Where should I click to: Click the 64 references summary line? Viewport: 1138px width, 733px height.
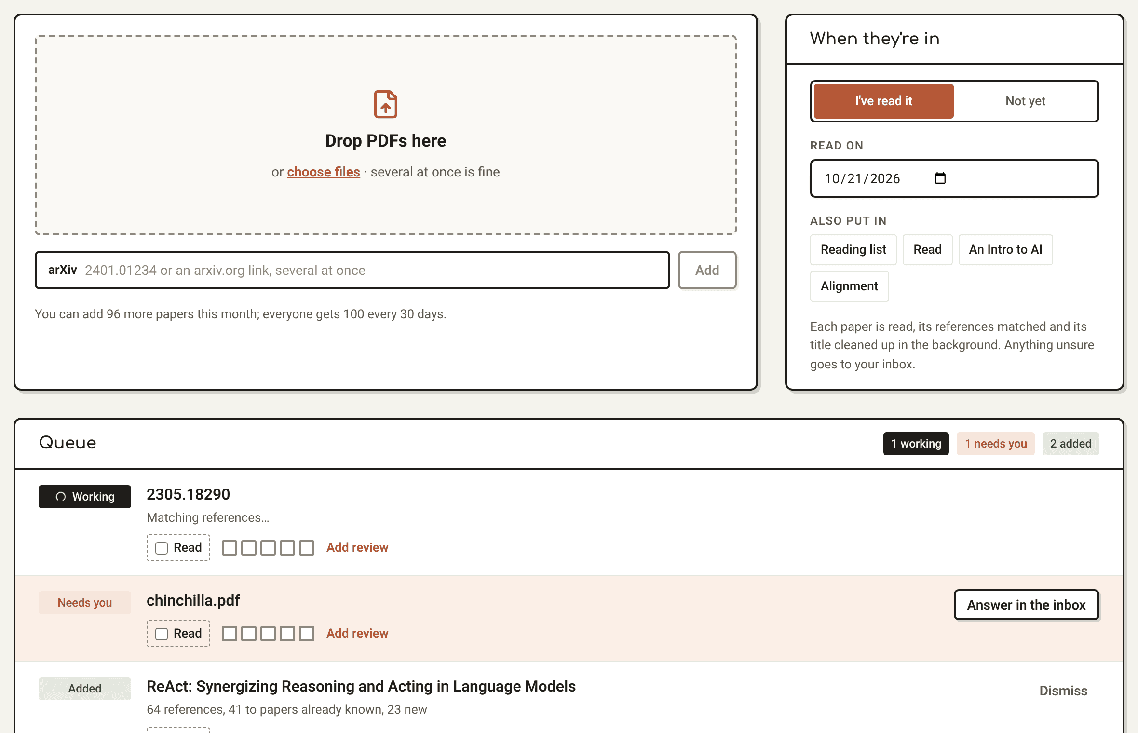pos(286,710)
